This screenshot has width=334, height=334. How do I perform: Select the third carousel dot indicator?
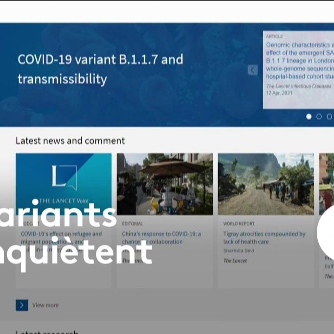tap(329, 116)
